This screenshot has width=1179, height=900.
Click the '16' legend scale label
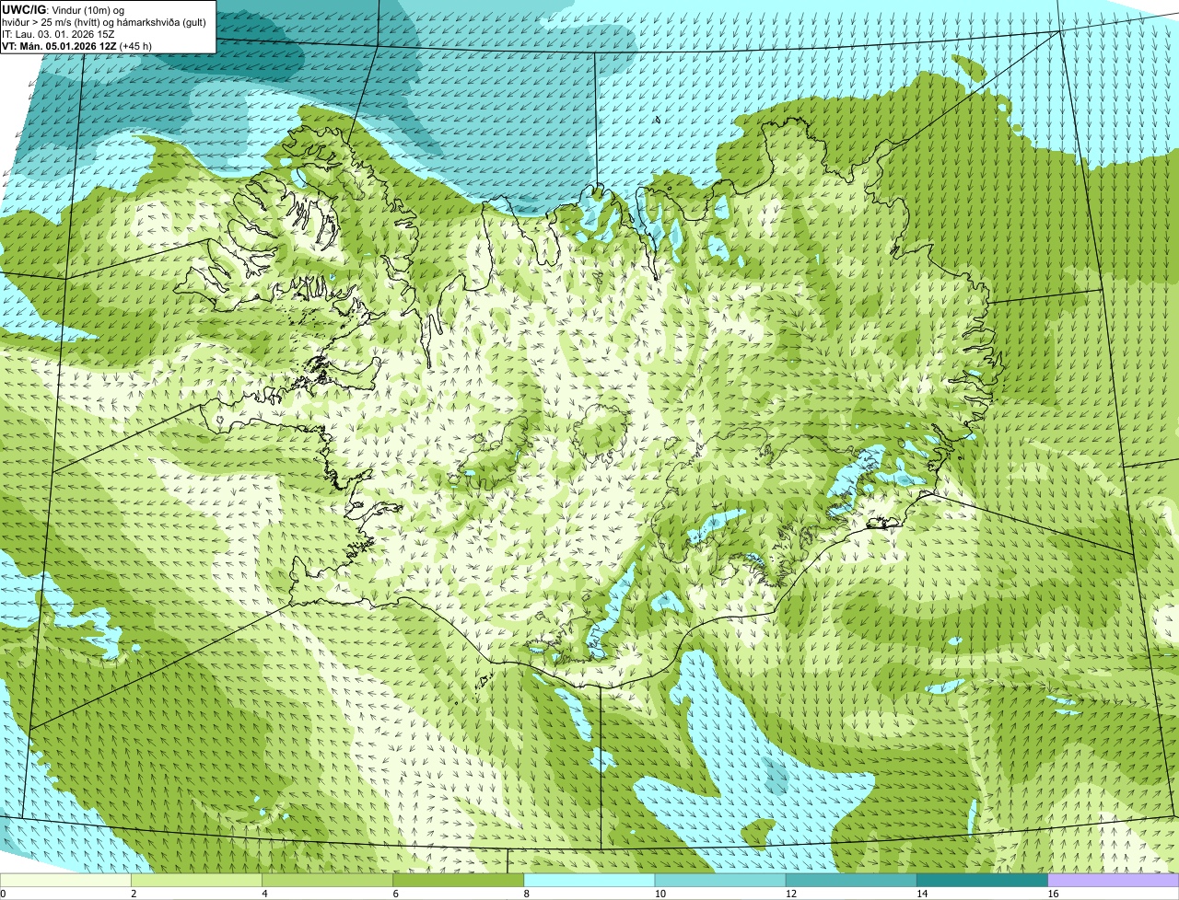coord(1054,894)
